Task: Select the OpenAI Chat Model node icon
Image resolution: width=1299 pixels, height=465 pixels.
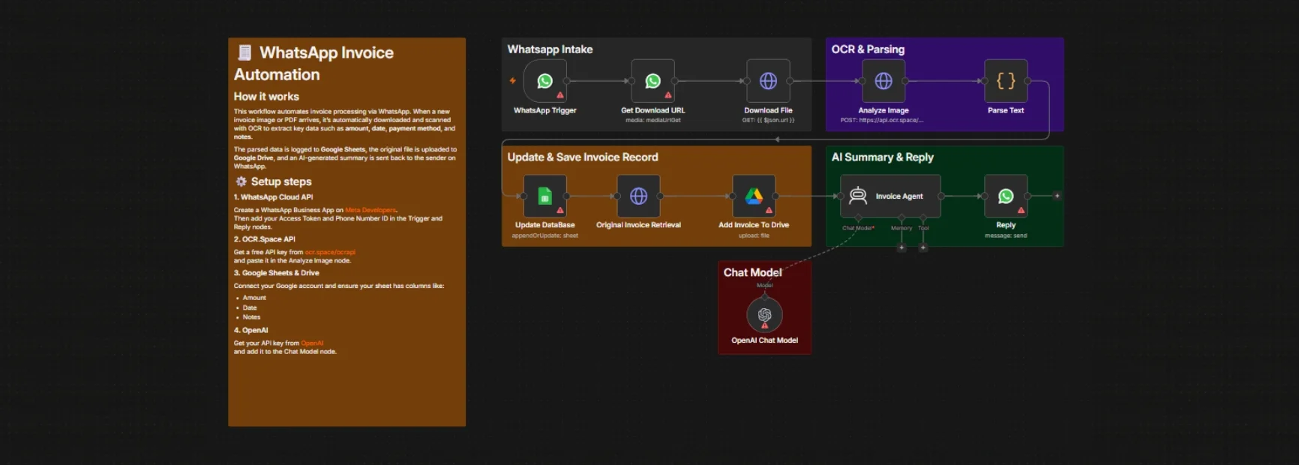Action: pos(764,315)
